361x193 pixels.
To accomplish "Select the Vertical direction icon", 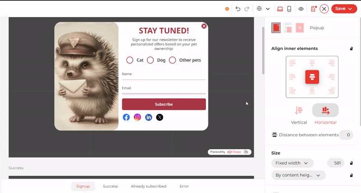I will tap(299, 110).
